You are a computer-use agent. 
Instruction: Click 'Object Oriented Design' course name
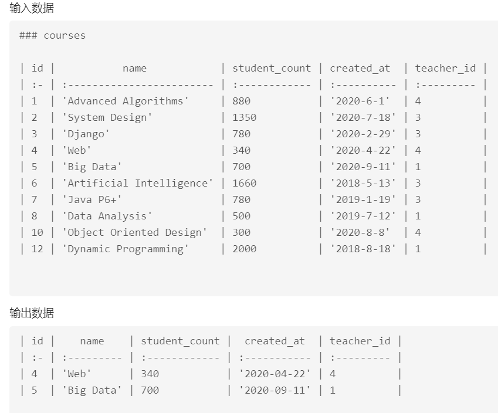[x=135, y=232]
